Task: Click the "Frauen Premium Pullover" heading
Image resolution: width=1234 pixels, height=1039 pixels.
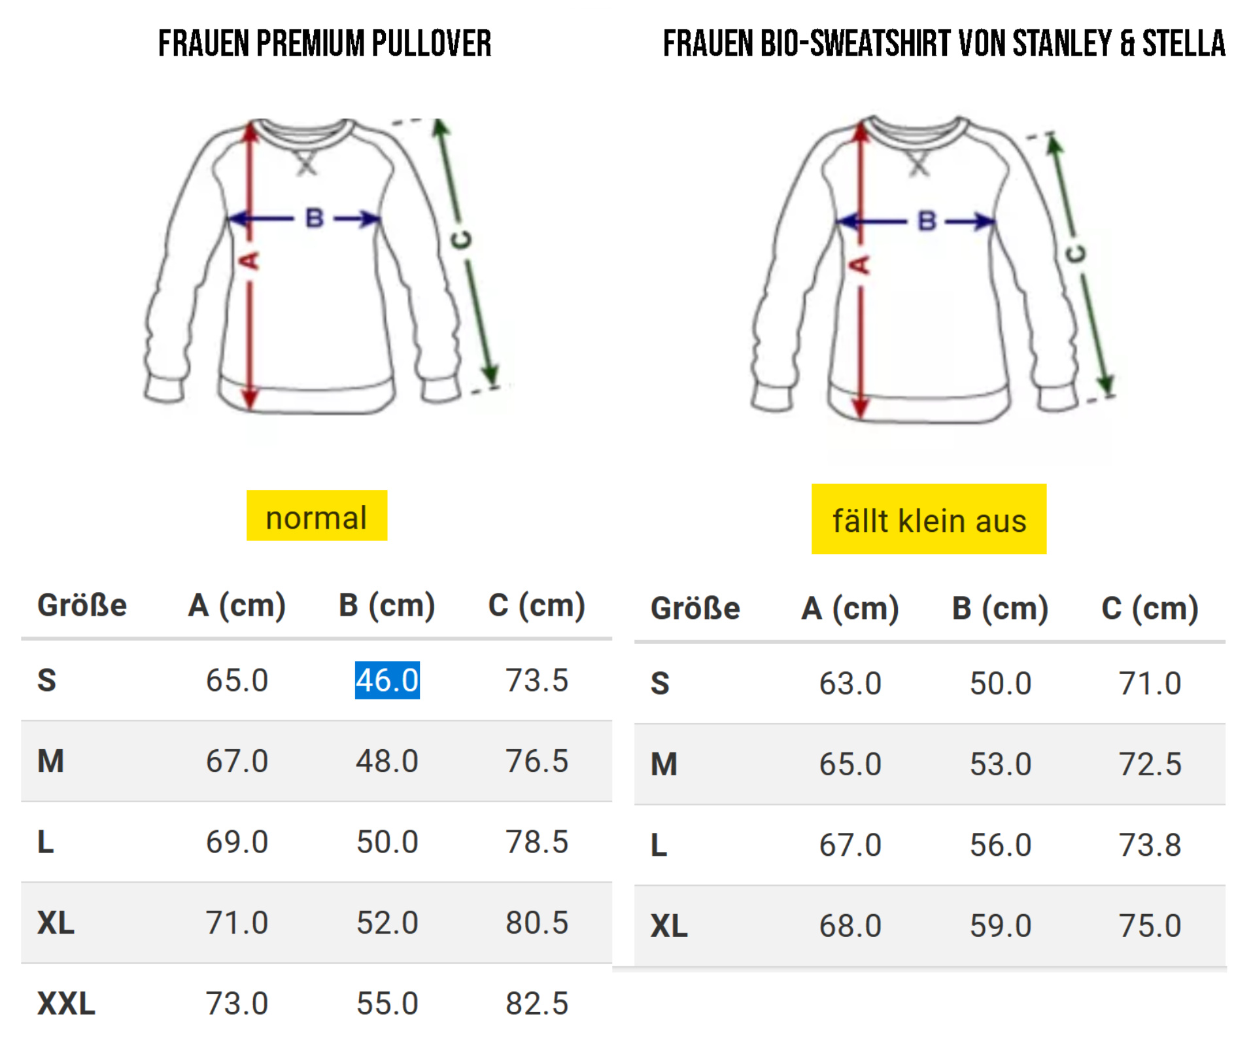Action: click(x=324, y=44)
